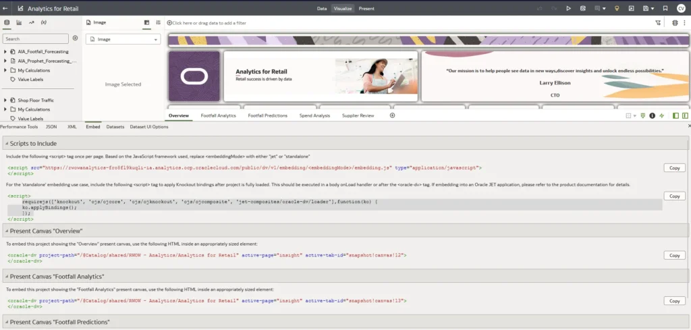
Task: Switch to the Present tab
Action: (x=366, y=8)
